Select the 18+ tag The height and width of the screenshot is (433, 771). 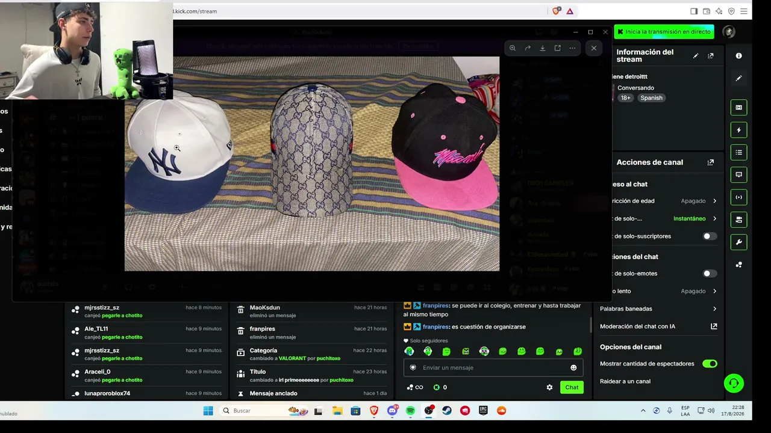click(x=626, y=98)
